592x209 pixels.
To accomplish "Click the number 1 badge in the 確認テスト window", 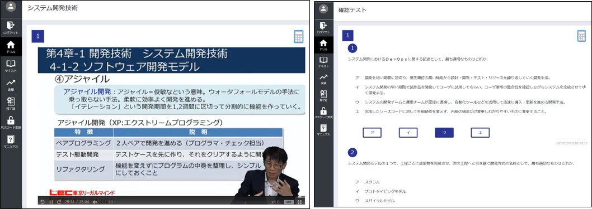I will coord(347,36).
